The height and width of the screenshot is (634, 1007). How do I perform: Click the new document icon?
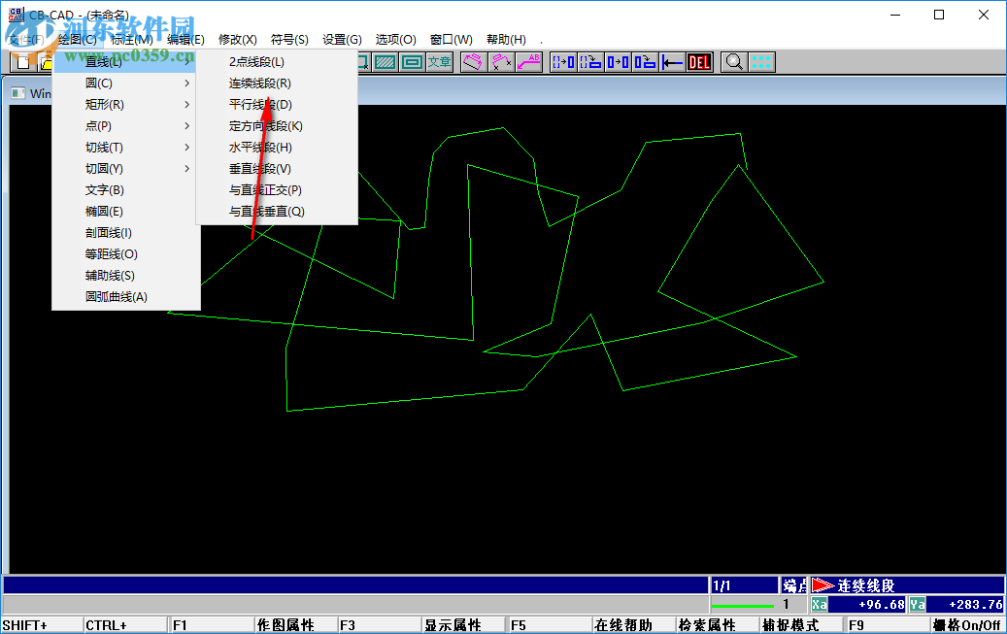pyautogui.click(x=21, y=62)
